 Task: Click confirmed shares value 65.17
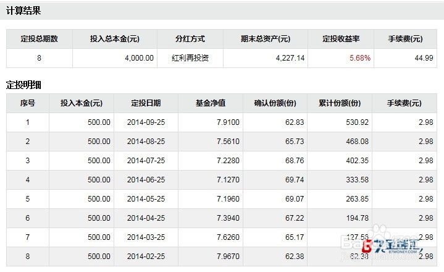click(295, 237)
